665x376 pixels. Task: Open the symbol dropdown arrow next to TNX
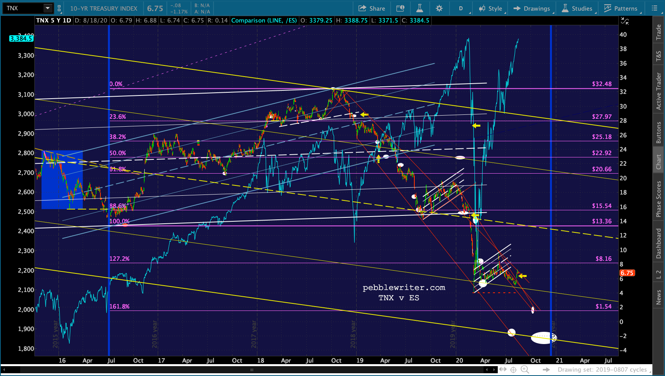tap(48, 8)
